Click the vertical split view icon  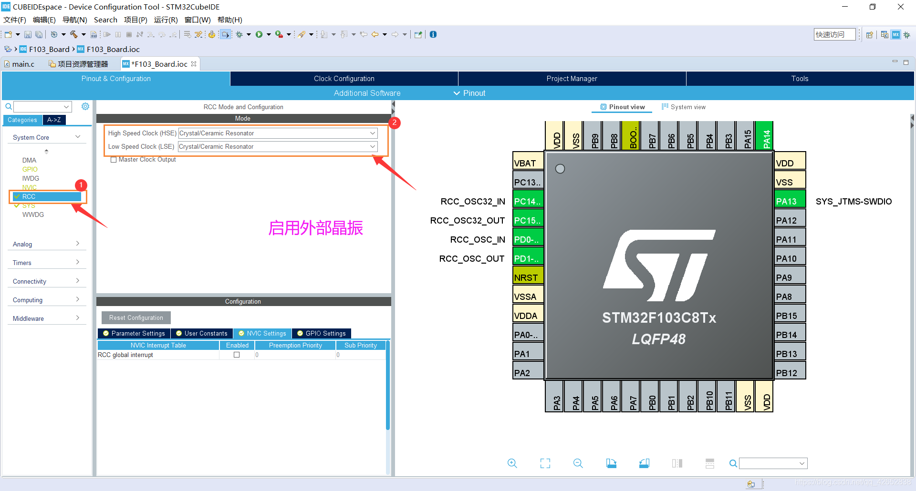coord(677,463)
